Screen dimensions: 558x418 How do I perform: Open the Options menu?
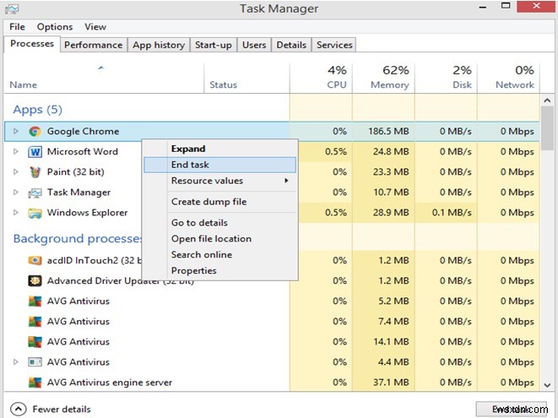(x=55, y=27)
